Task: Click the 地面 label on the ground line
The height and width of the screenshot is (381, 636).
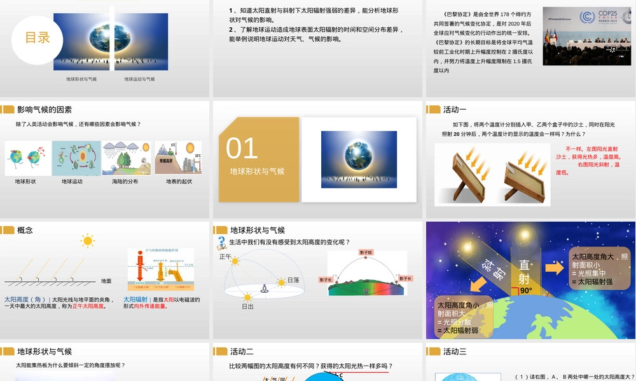Action: 106,281
